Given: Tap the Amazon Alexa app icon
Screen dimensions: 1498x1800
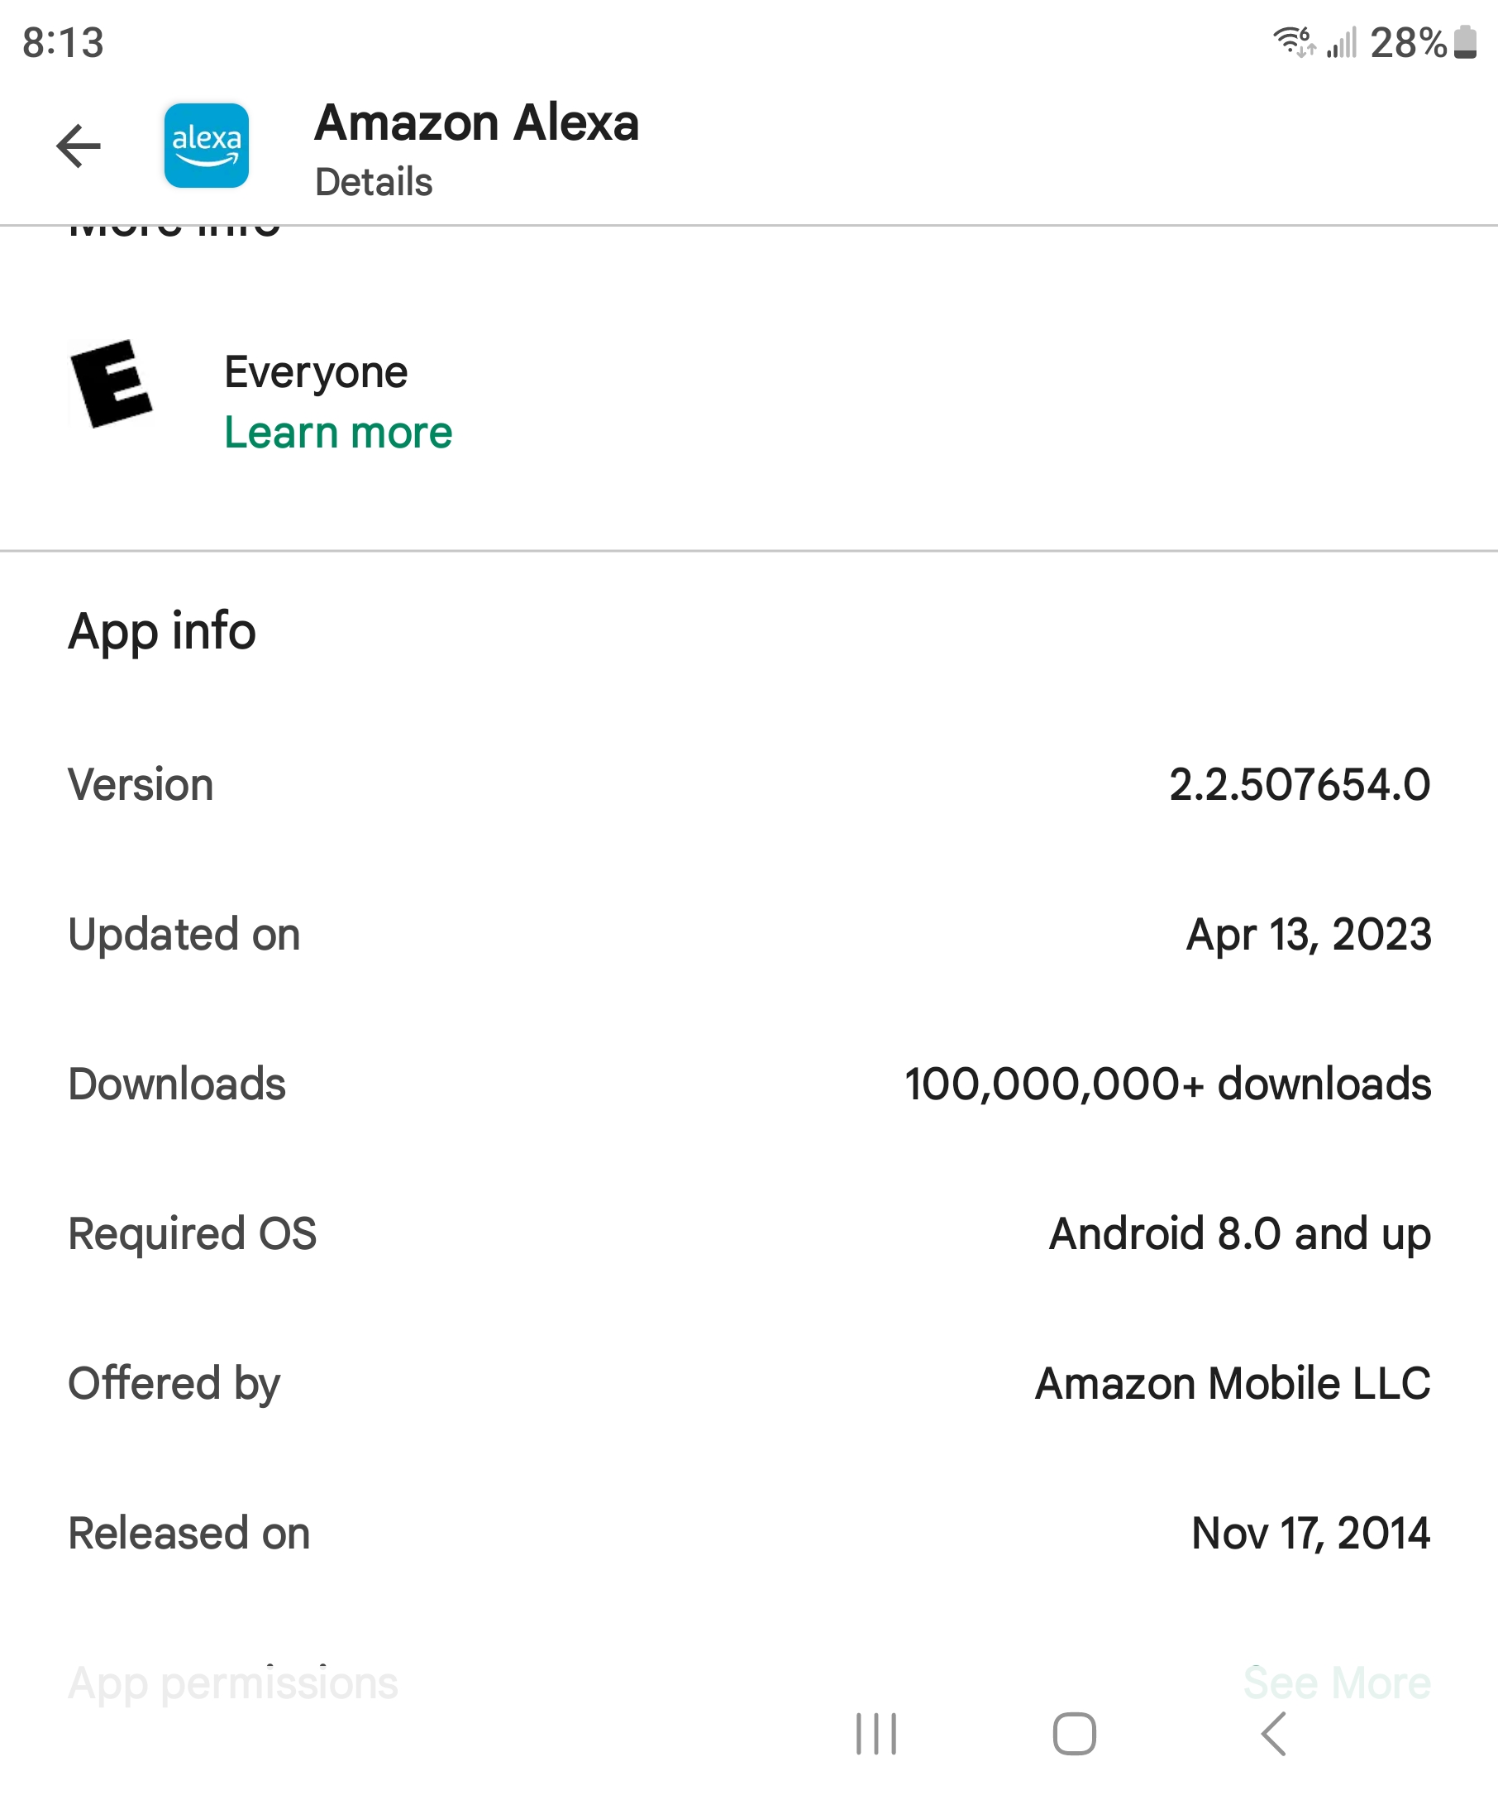Looking at the screenshot, I should [x=207, y=146].
